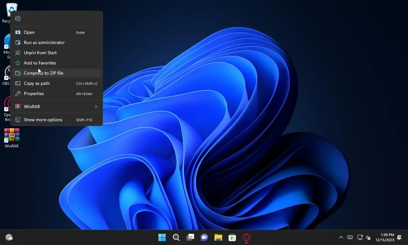This screenshot has width=408, height=245.
Task: Open Task View from the taskbar
Action: pos(190,237)
